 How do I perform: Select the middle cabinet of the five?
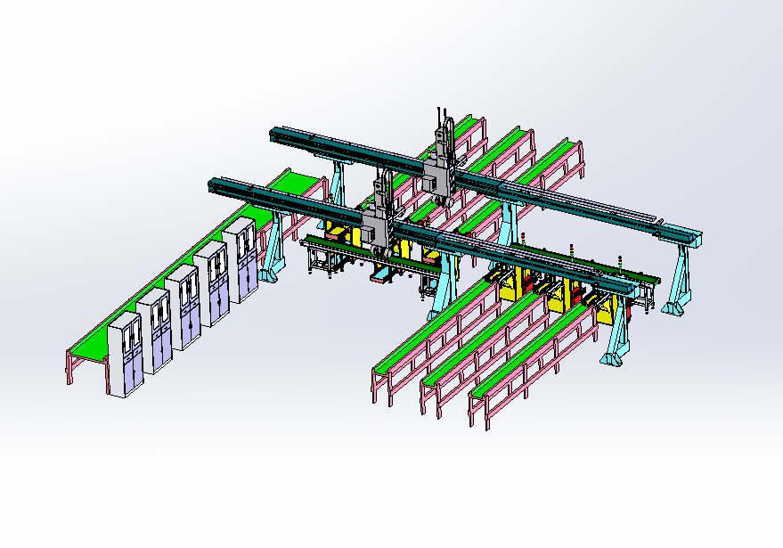coord(184,307)
